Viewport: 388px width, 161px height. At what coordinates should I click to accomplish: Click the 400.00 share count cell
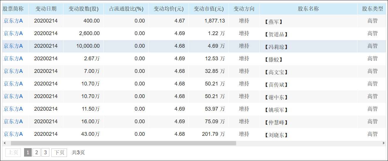(x=83, y=21)
